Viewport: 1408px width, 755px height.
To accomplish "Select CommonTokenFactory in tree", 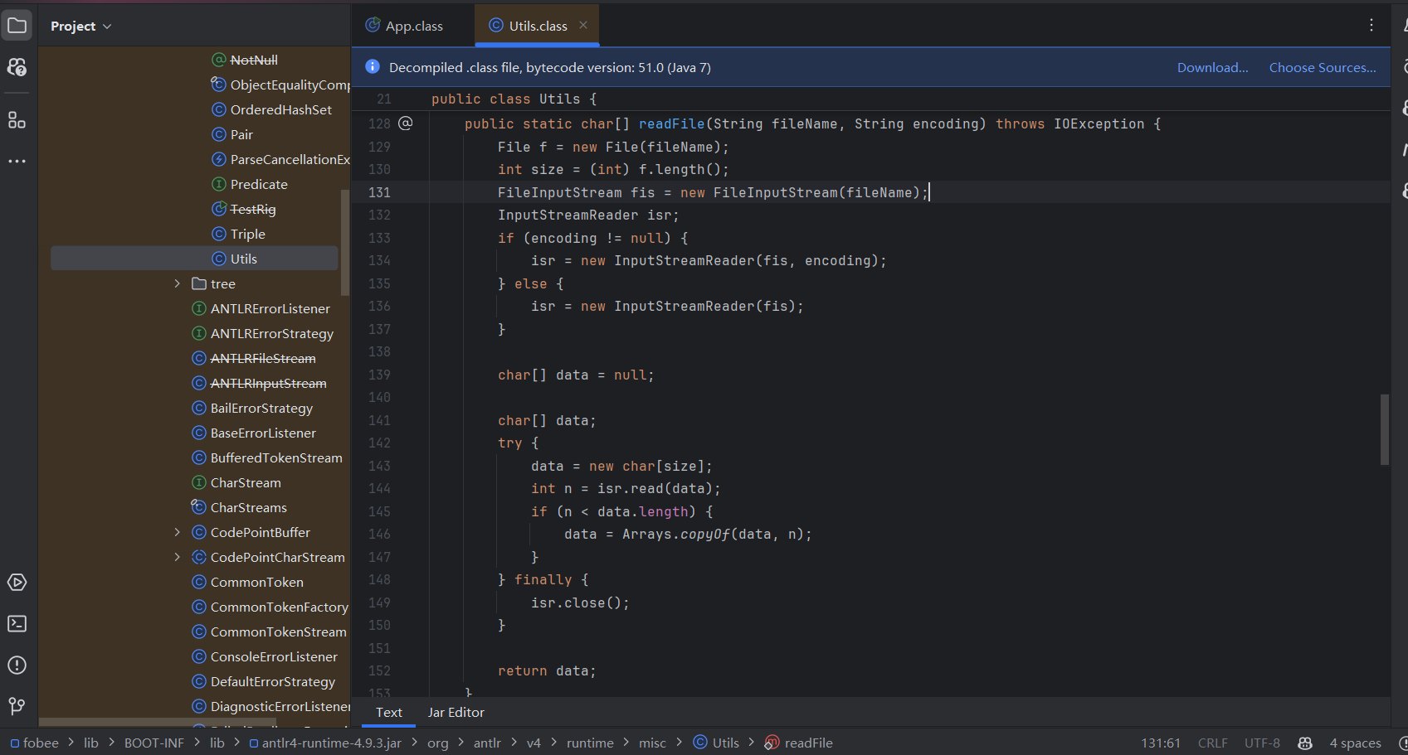I will (279, 607).
